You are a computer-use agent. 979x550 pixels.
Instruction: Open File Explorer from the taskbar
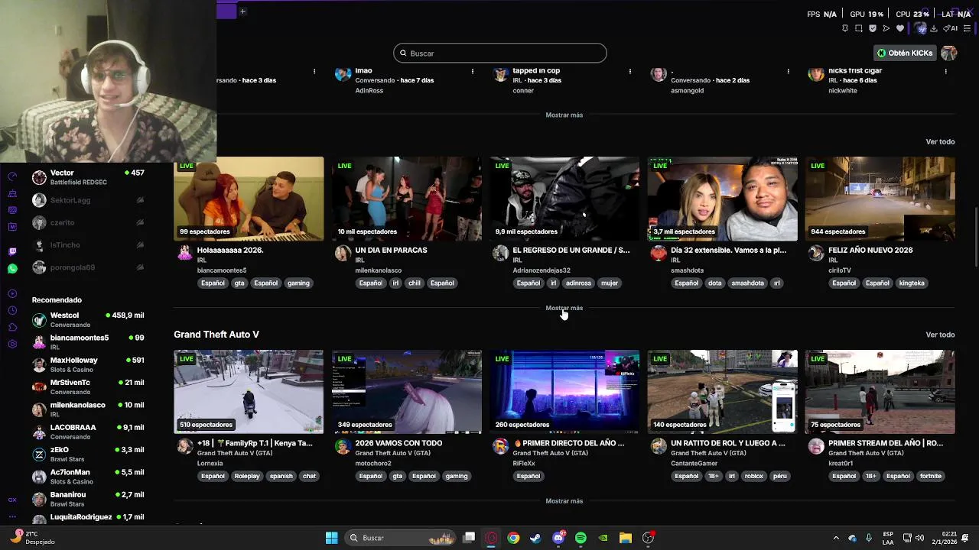pos(625,538)
